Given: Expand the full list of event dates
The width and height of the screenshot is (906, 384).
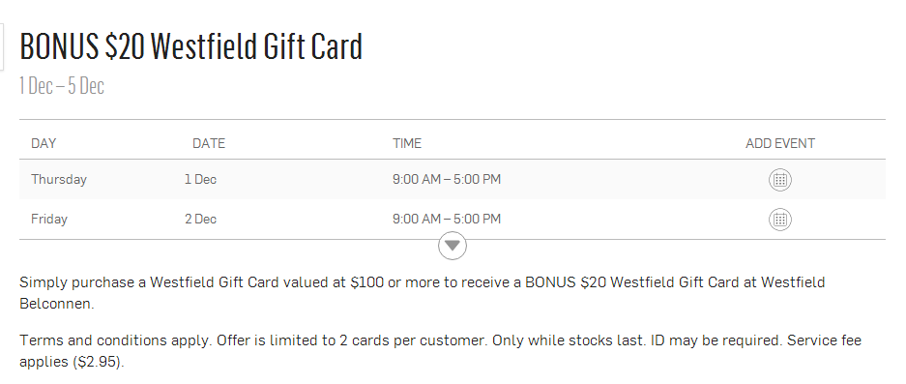Looking at the screenshot, I should 453,246.
